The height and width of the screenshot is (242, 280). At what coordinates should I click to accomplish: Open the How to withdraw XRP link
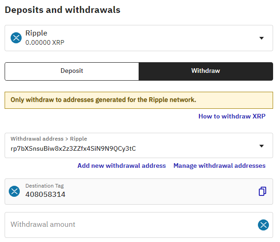(232, 116)
